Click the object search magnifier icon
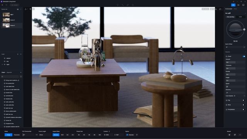 (x=2, y=76)
